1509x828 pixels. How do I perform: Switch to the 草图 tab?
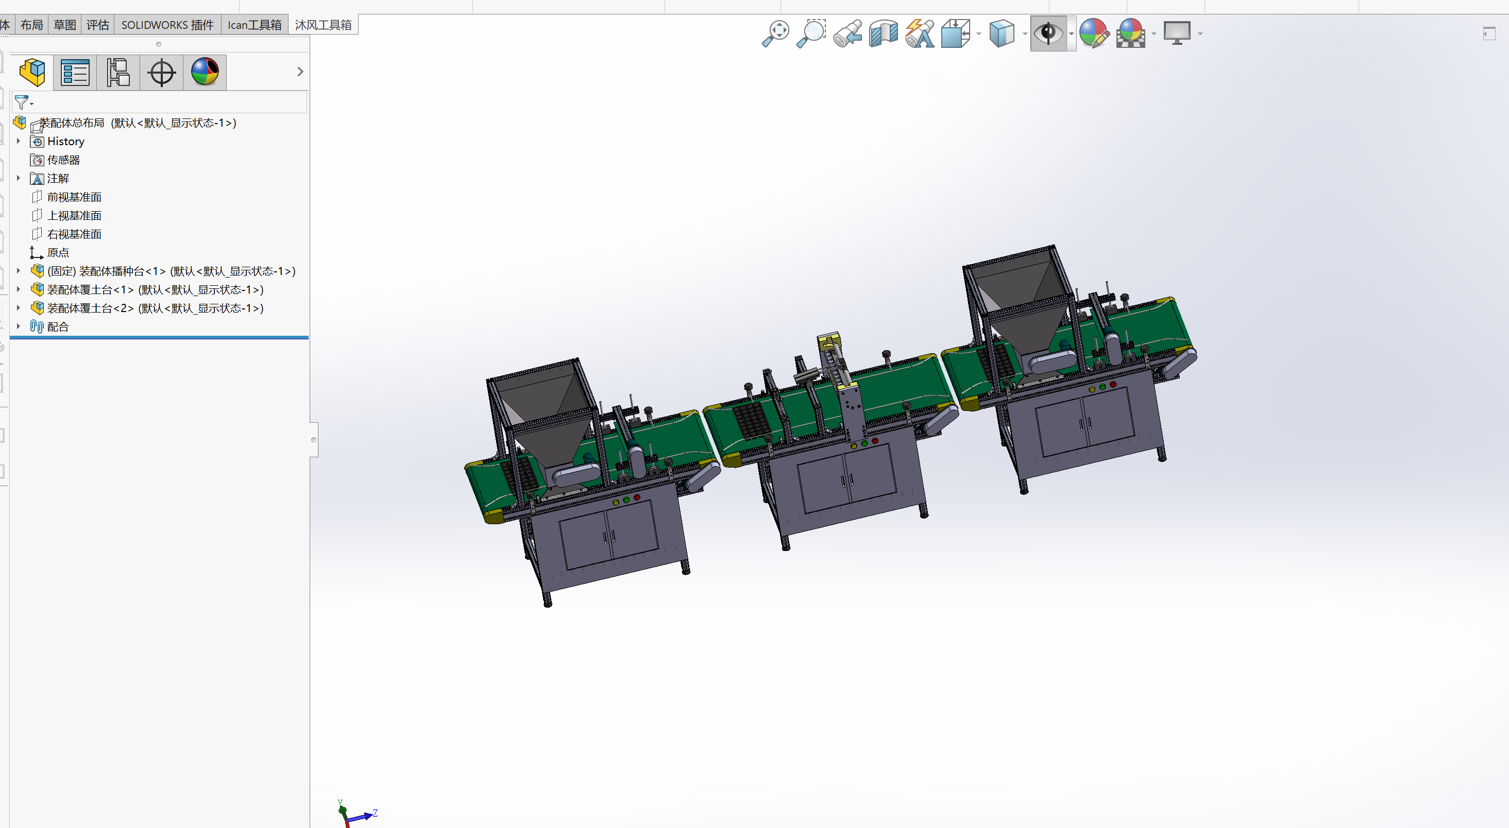pos(64,25)
